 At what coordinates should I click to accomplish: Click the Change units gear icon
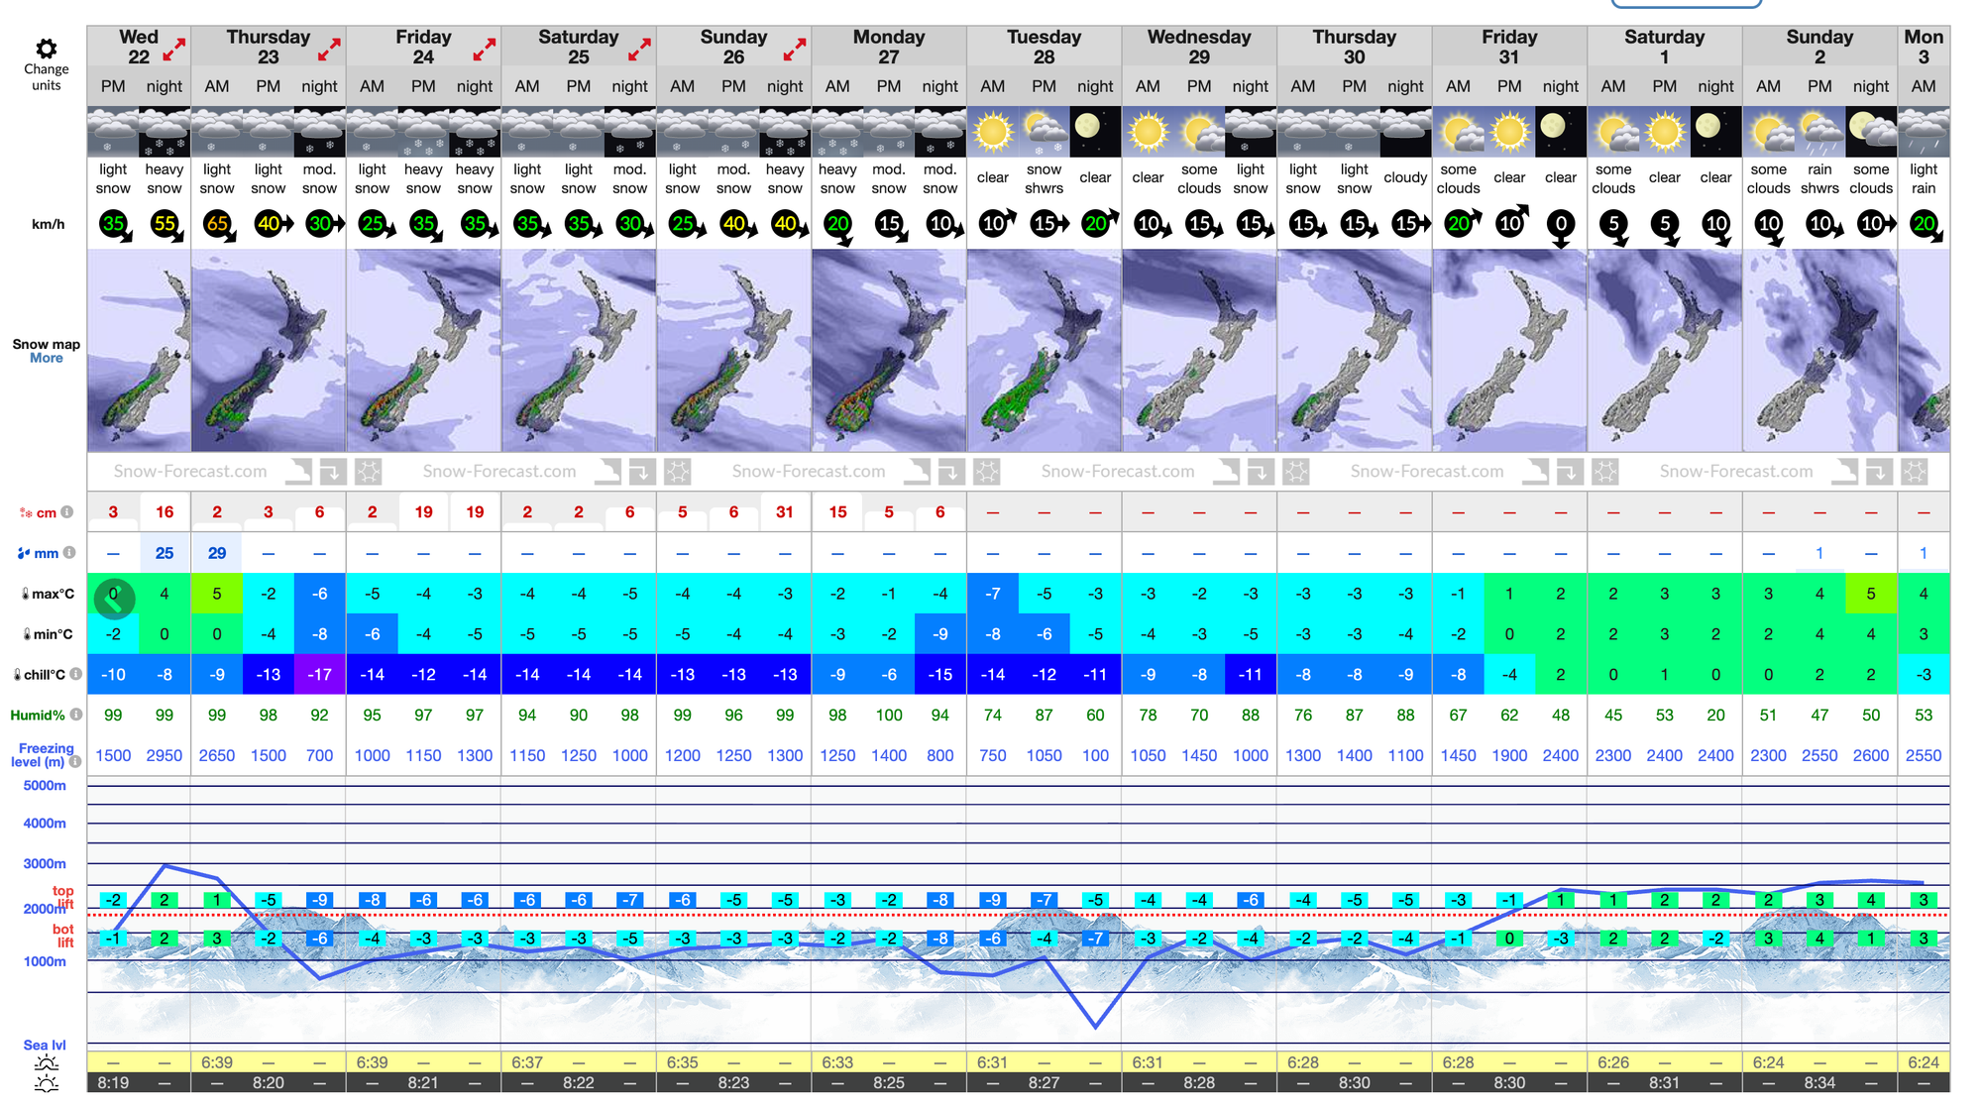46,49
